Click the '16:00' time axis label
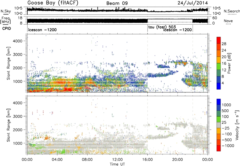 [148, 159]
